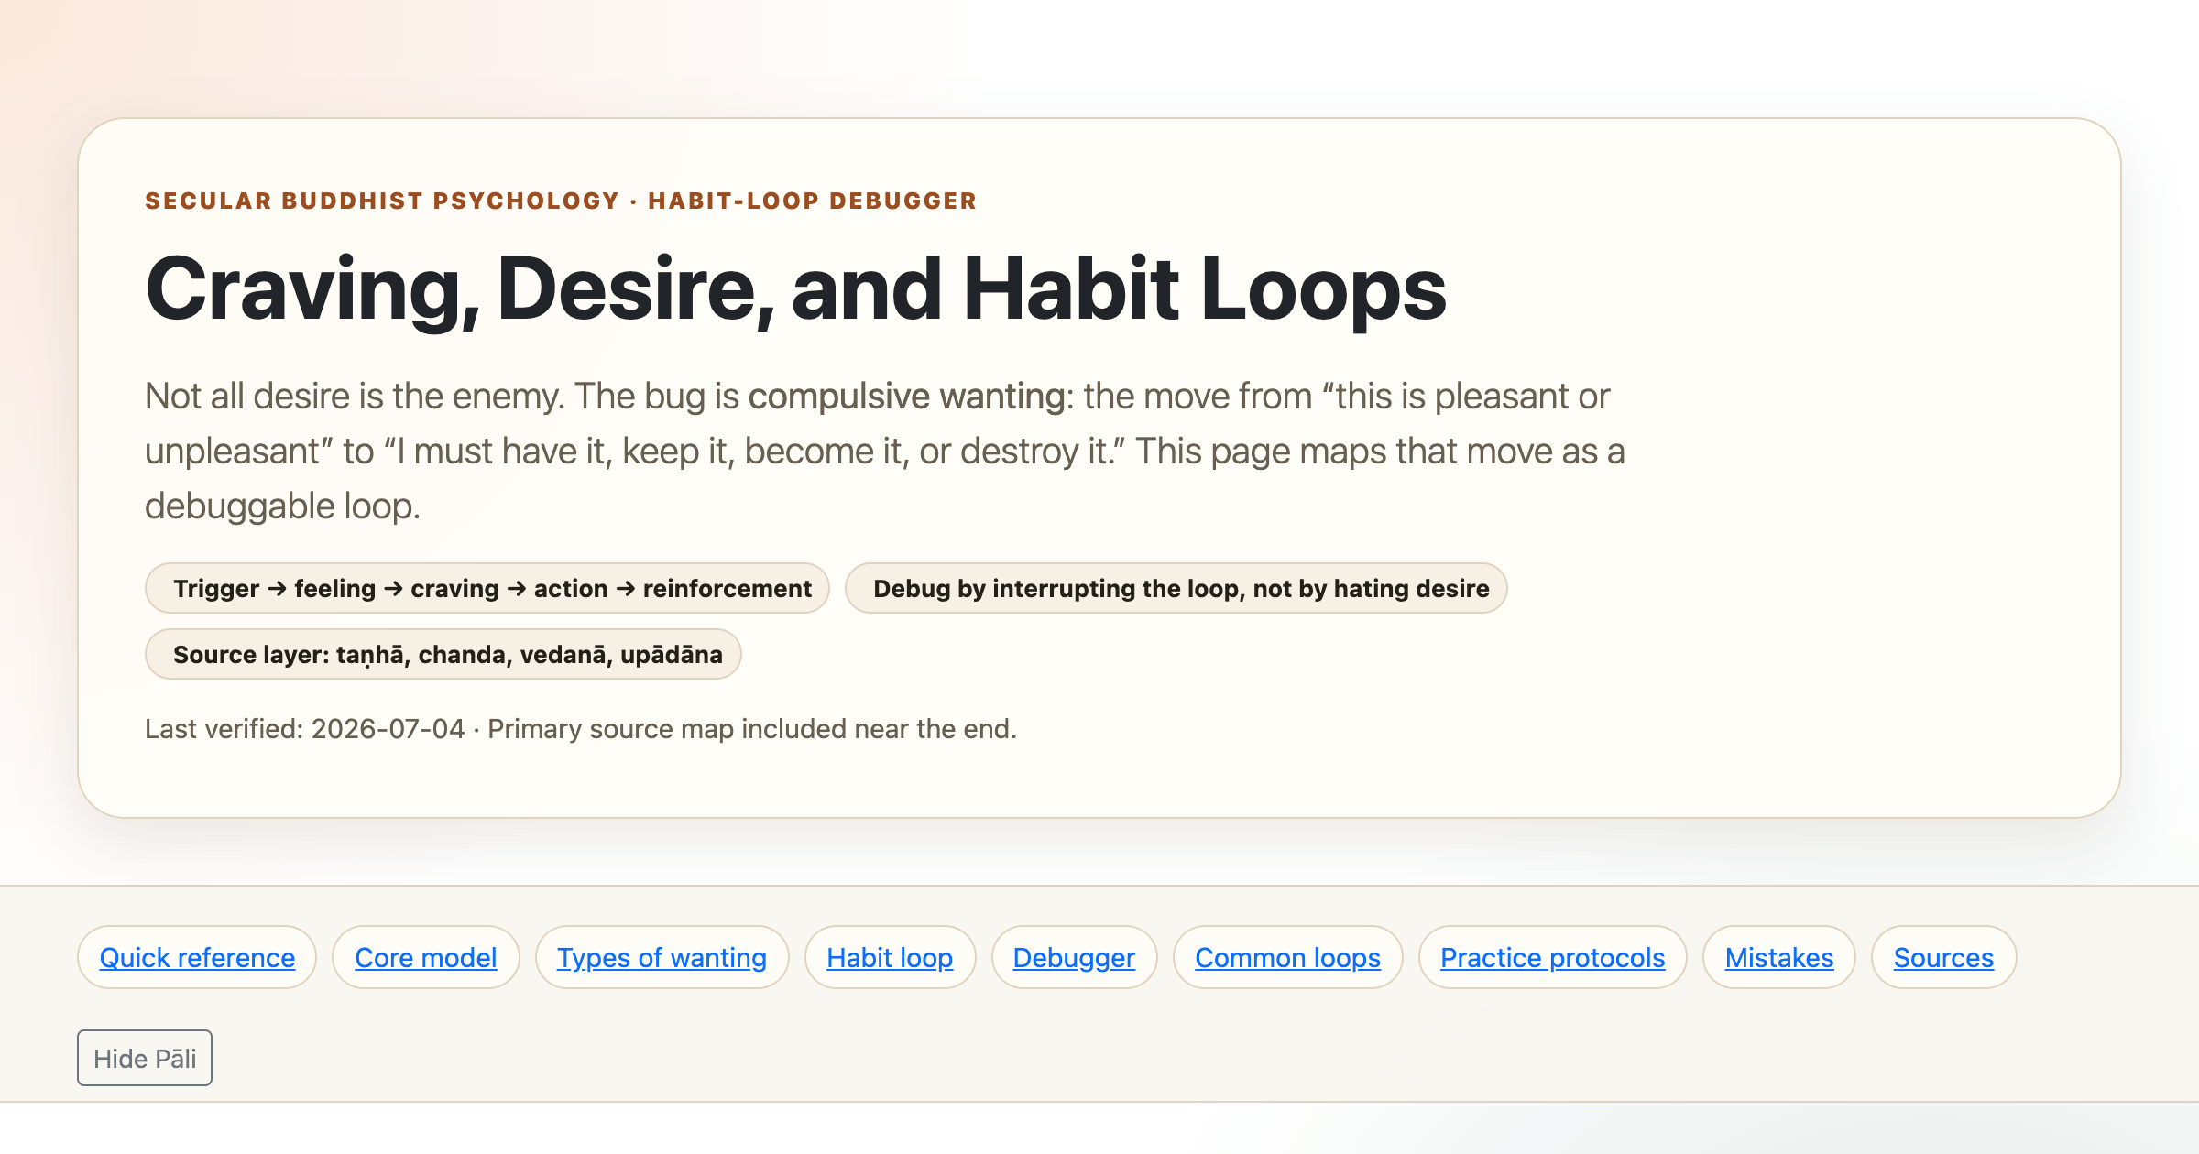Viewport: 2199px width, 1154px height.
Task: Toggle the Hide Pāli button
Action: point(145,1058)
